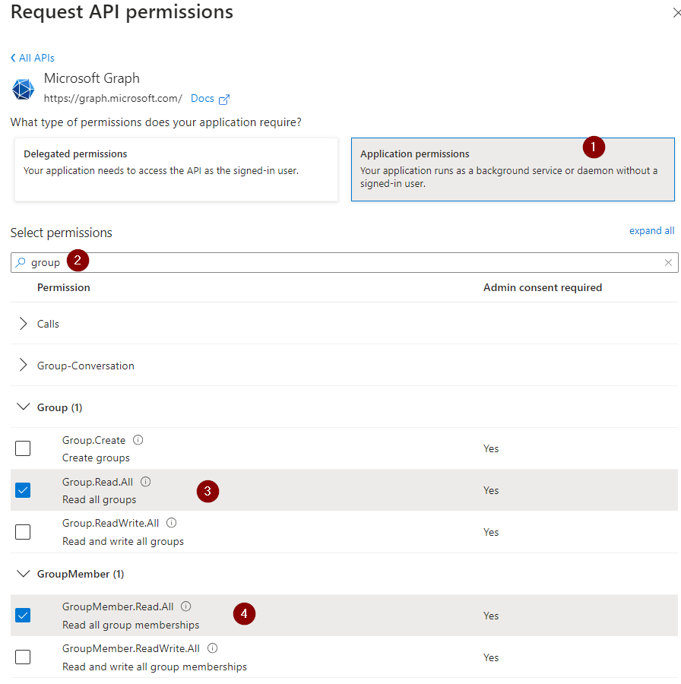Expand the Group-Conversation section
This screenshot has width=681, height=684.
[23, 366]
